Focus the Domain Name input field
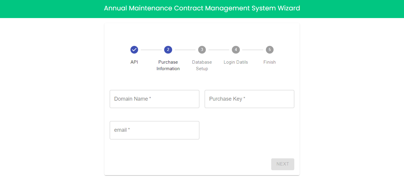 [154, 99]
